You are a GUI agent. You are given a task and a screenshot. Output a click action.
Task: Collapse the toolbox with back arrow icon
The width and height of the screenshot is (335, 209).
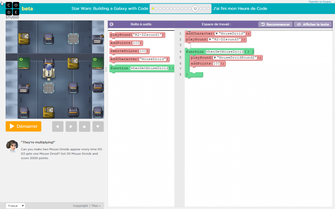point(111,24)
